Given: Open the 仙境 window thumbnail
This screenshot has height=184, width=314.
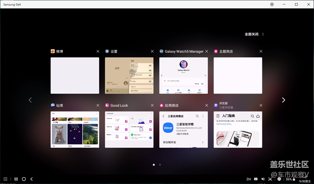Looking at the screenshot, I should [75, 129].
